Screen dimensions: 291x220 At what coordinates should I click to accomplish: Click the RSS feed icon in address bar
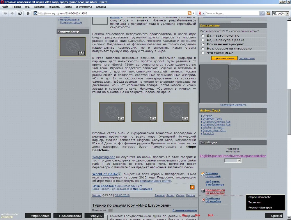(190, 13)
